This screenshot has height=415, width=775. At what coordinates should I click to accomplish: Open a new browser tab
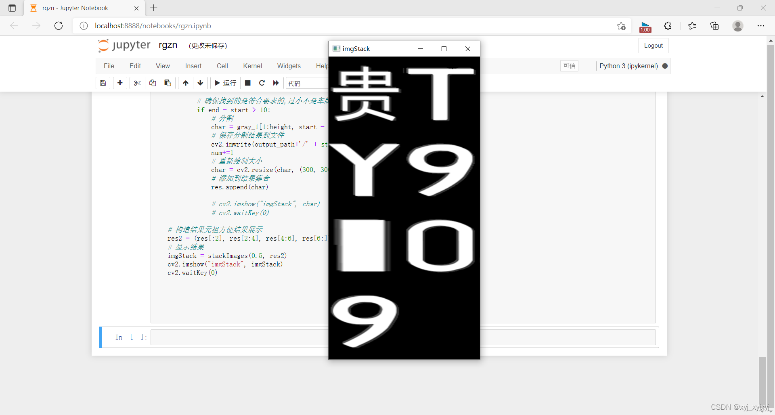[154, 8]
